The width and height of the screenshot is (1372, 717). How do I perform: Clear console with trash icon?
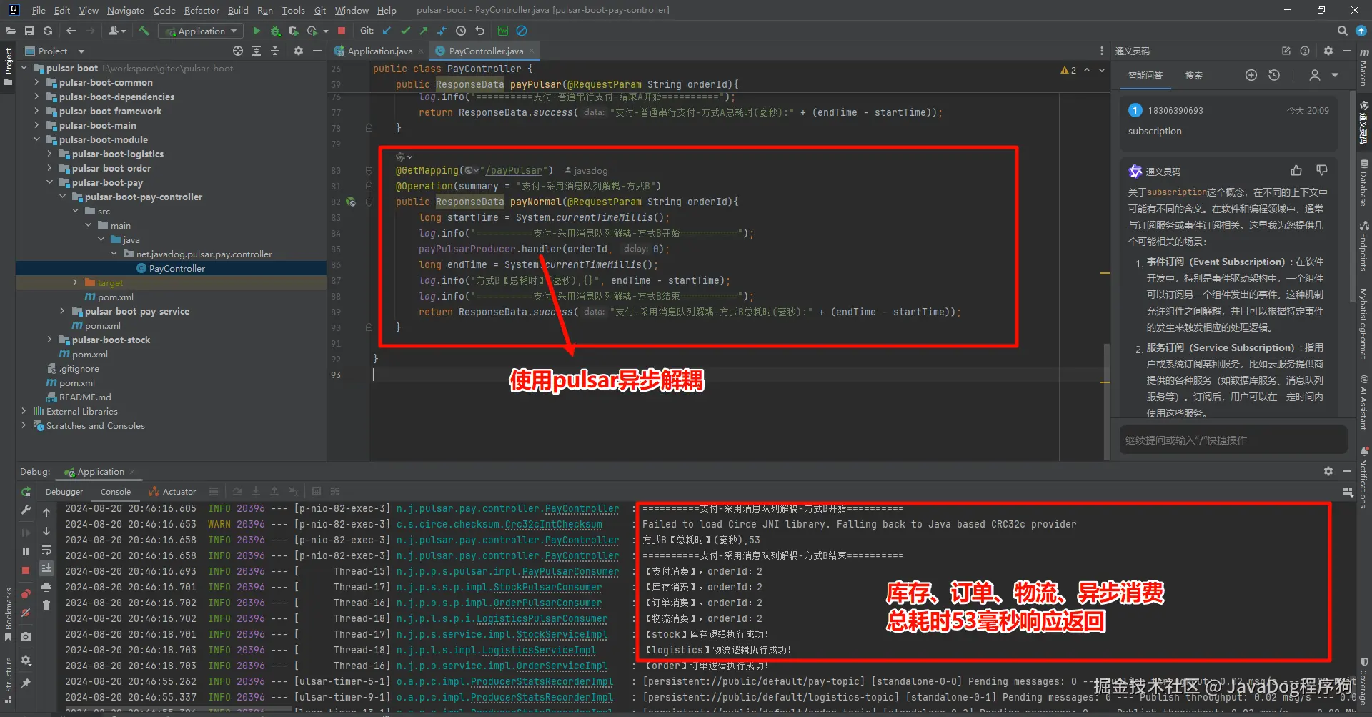tap(46, 605)
